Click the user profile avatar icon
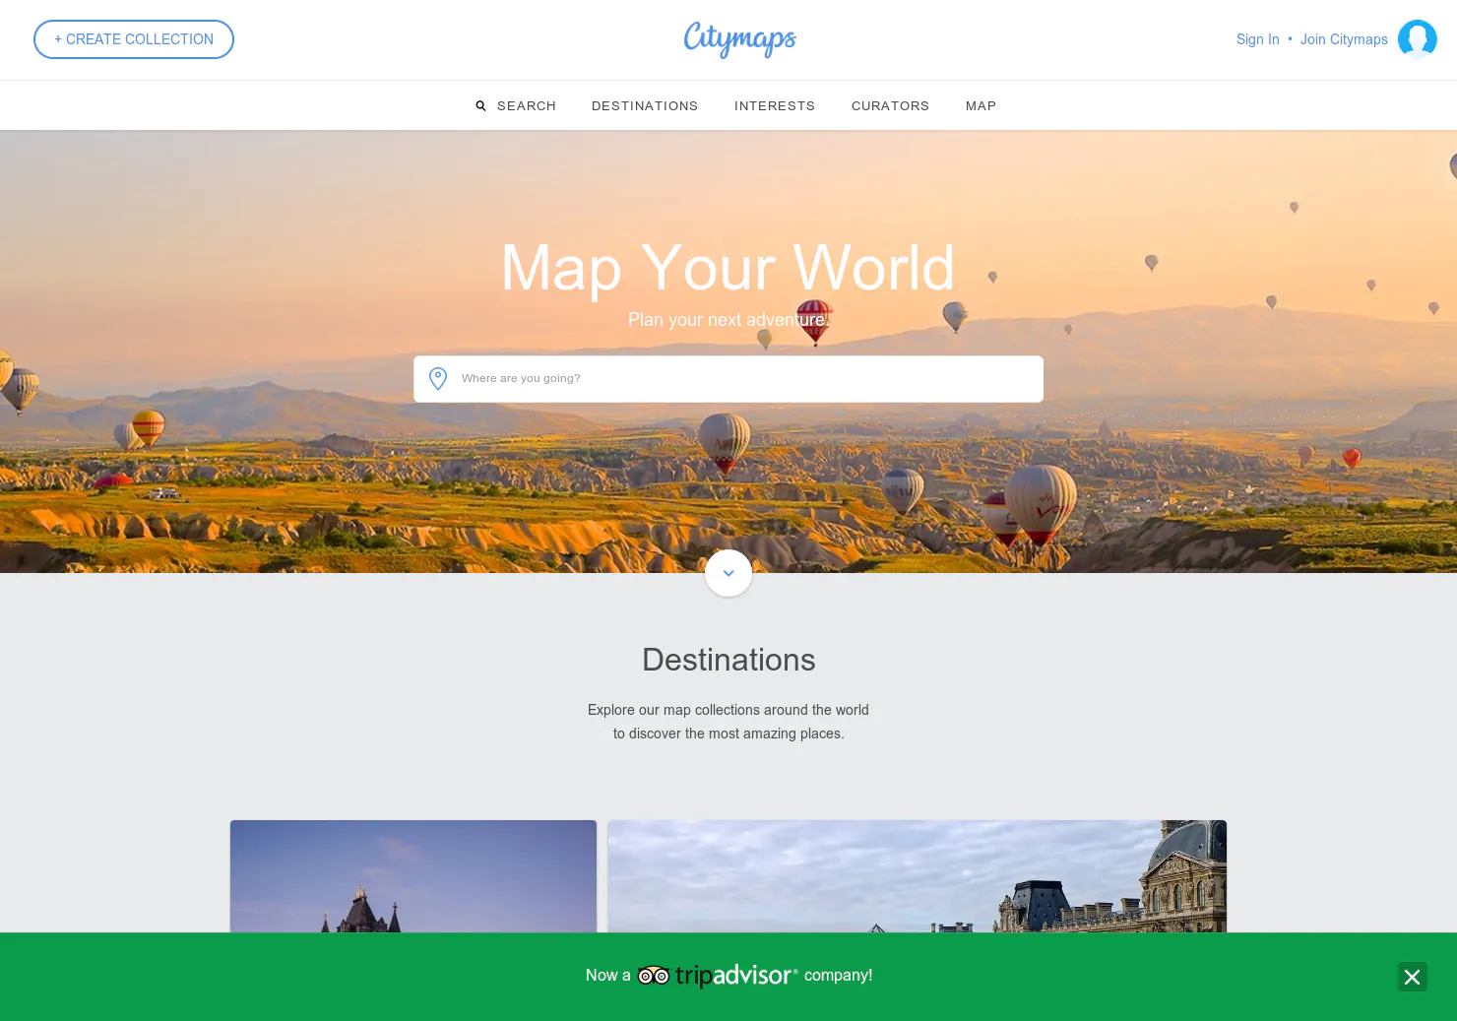The height and width of the screenshot is (1021, 1457). [x=1418, y=39]
